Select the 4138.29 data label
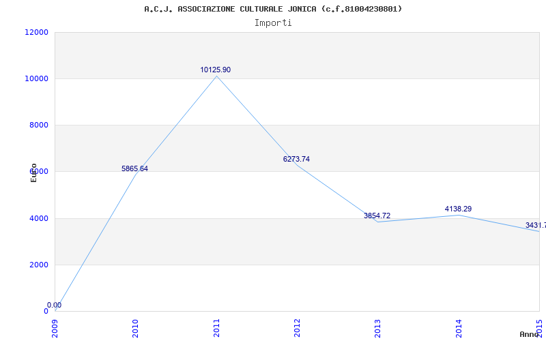Image resolution: width=546 pixels, height=341 pixels. point(458,209)
